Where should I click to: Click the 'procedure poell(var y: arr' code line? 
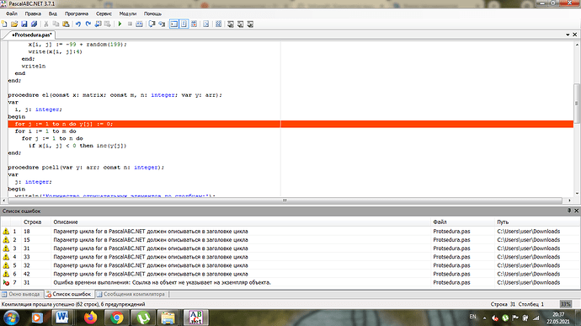pyautogui.click(x=86, y=168)
